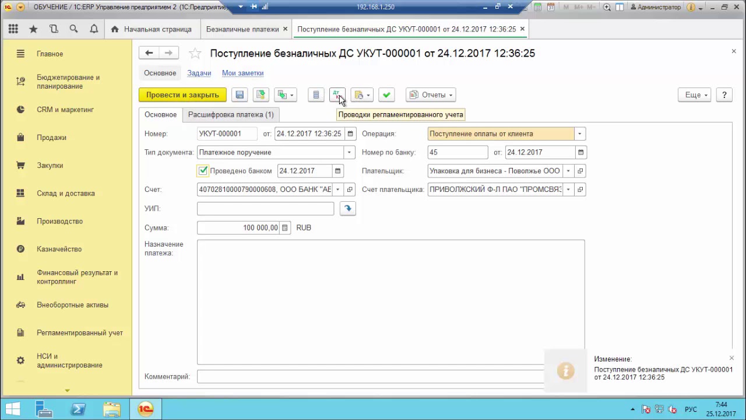This screenshot has width=746, height=420.
Task: Open Расшифровка платежа (1) tab
Action: pos(231,115)
